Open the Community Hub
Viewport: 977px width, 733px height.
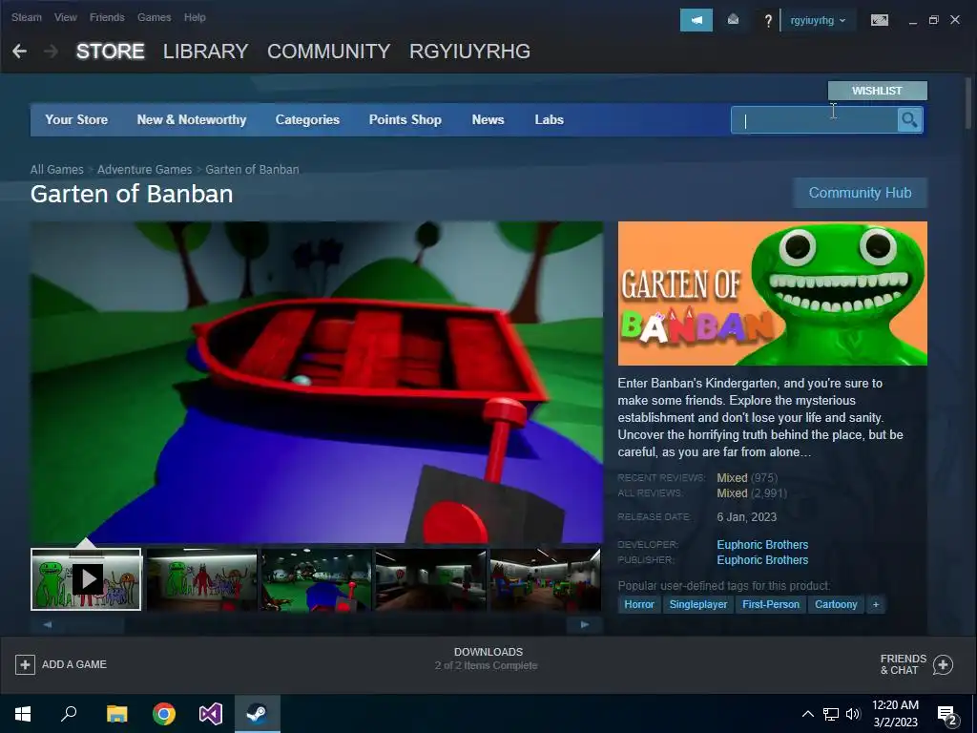(860, 193)
